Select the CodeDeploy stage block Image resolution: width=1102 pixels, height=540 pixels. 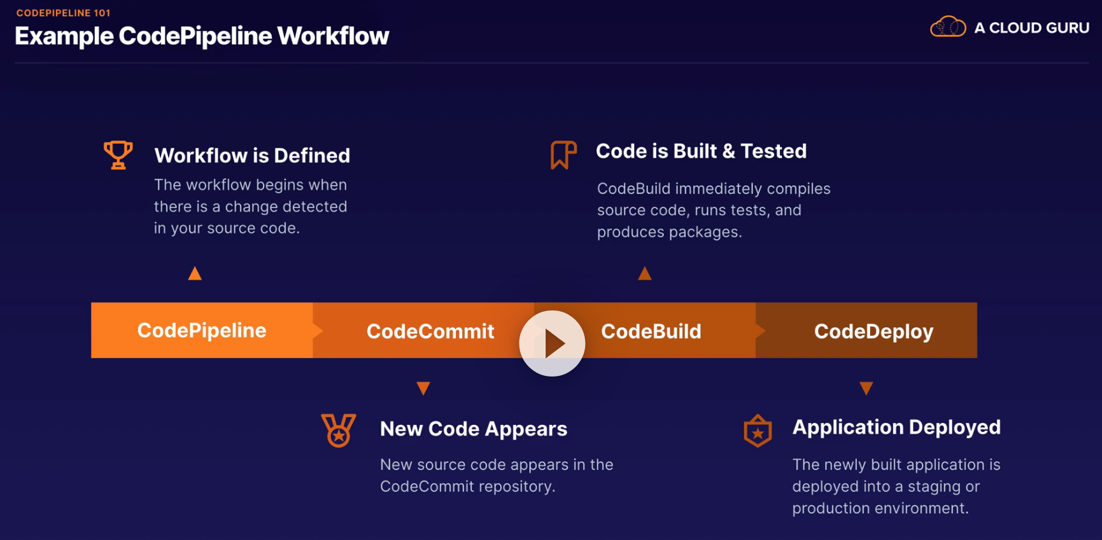click(873, 331)
